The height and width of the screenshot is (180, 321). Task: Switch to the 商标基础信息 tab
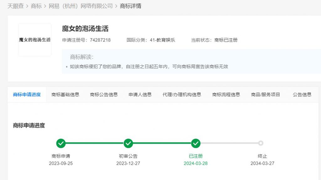[65, 95]
